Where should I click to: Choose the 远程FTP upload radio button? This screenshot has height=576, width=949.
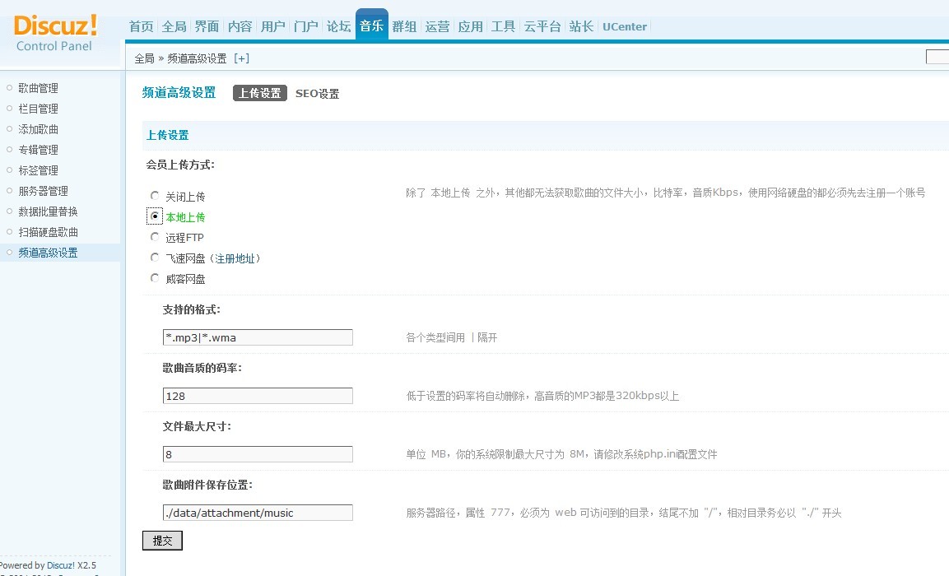pyautogui.click(x=155, y=237)
